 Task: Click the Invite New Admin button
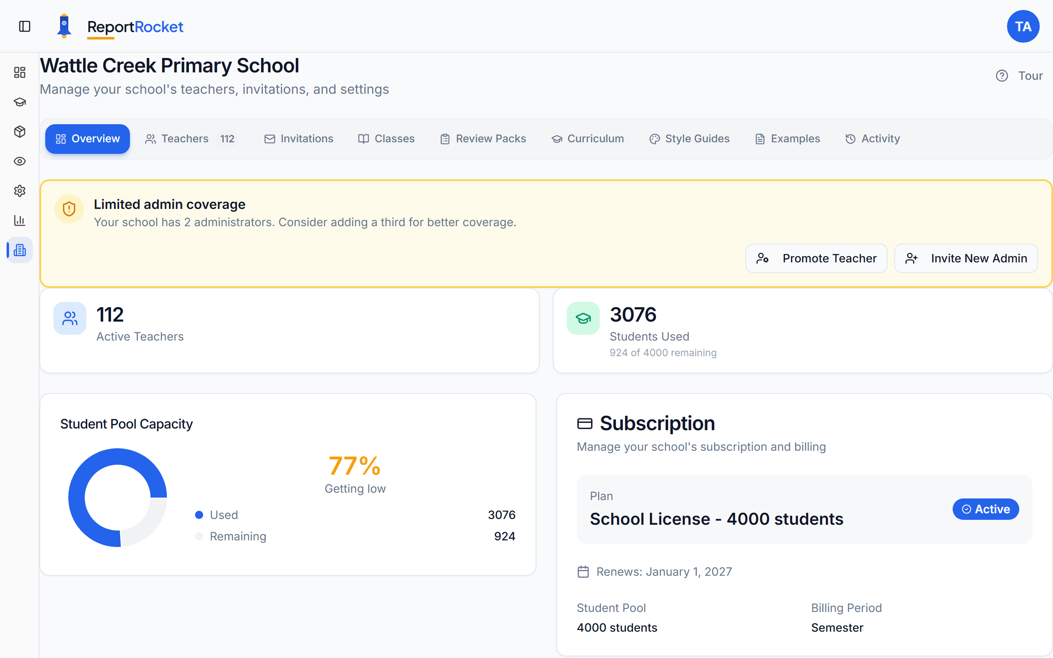tap(966, 259)
